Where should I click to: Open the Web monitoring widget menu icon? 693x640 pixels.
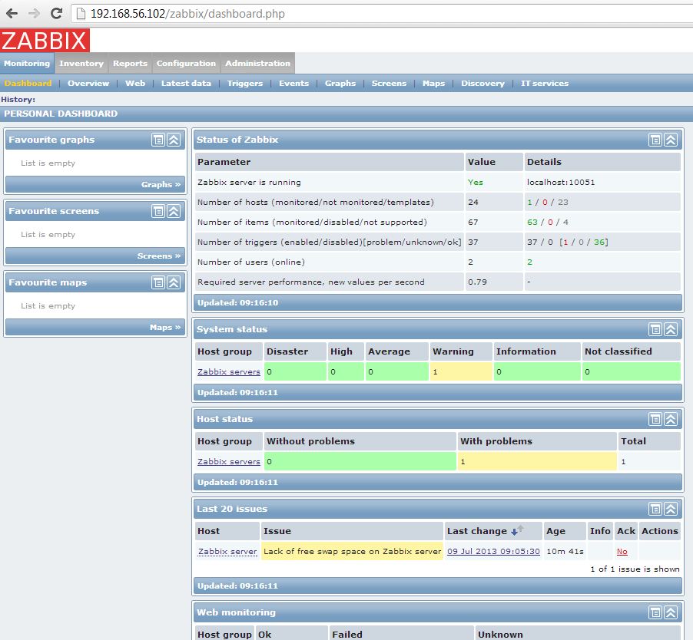[x=655, y=612]
